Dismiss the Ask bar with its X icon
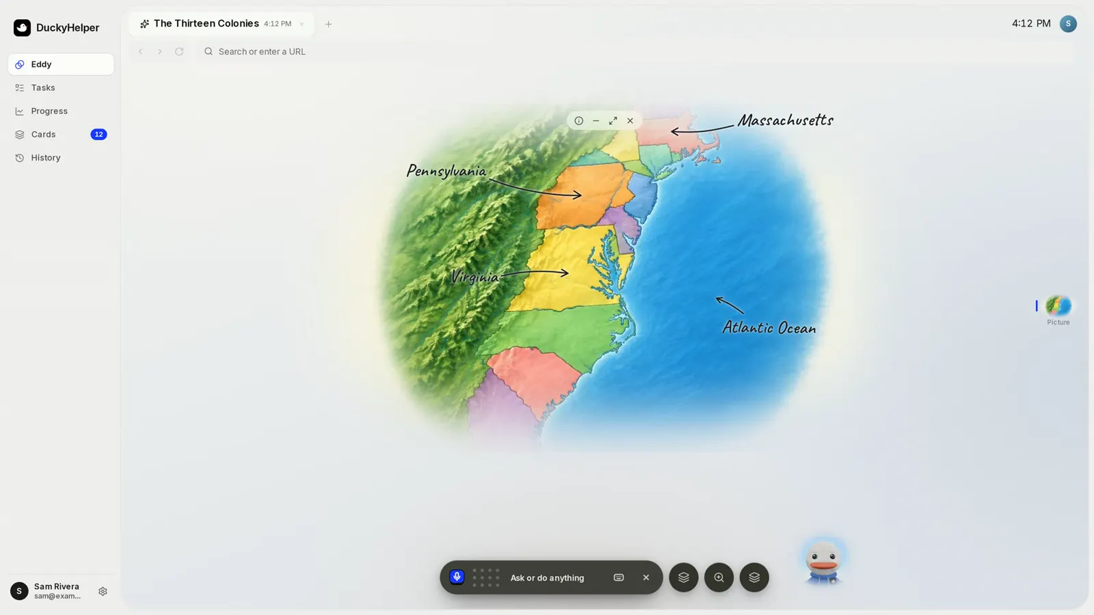Viewport: 1094px width, 615px height. (646, 577)
